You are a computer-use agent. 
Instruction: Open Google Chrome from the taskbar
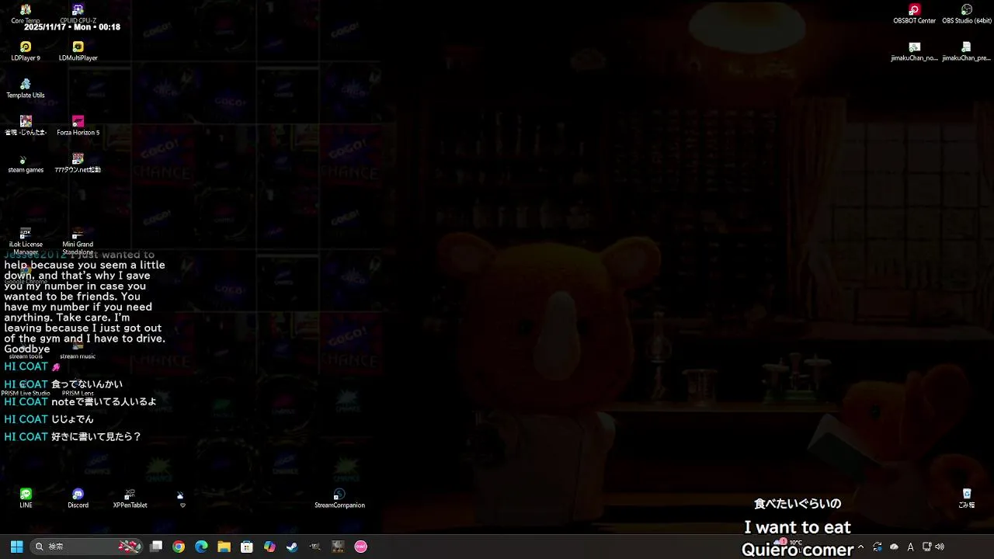[179, 547]
